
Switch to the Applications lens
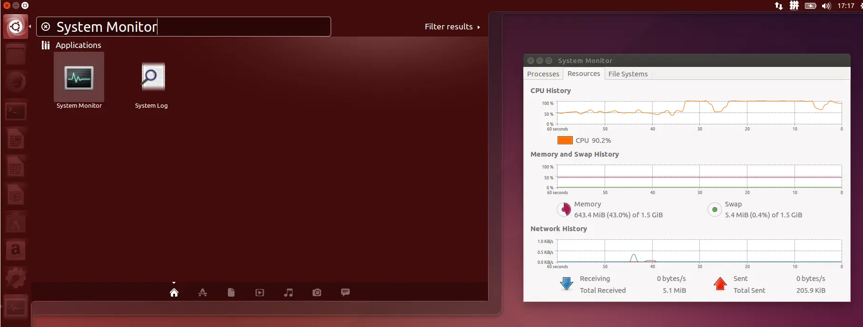tap(203, 292)
